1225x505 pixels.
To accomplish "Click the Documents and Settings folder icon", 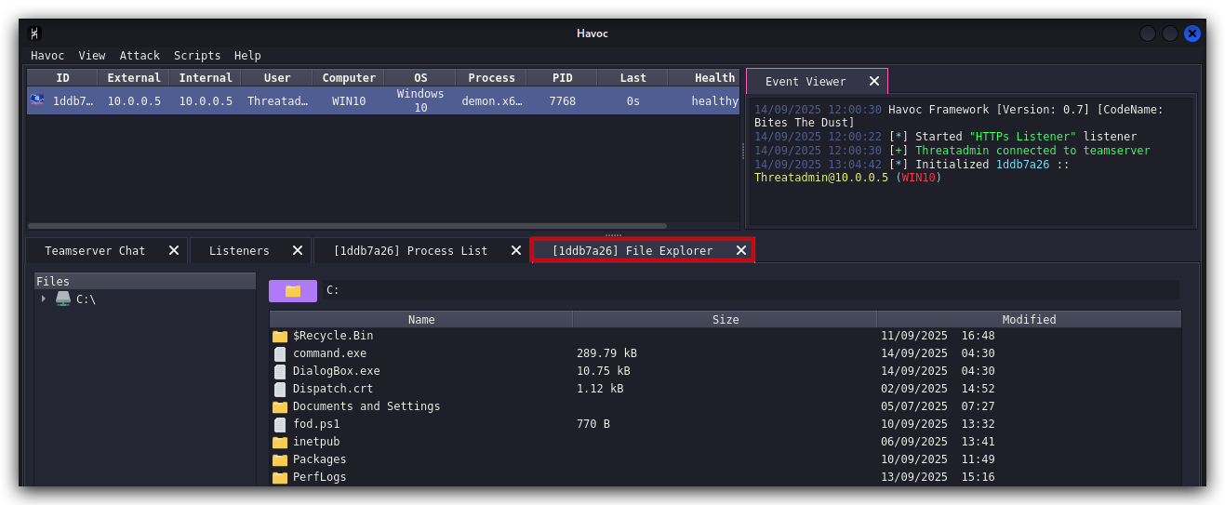I will pyautogui.click(x=280, y=406).
